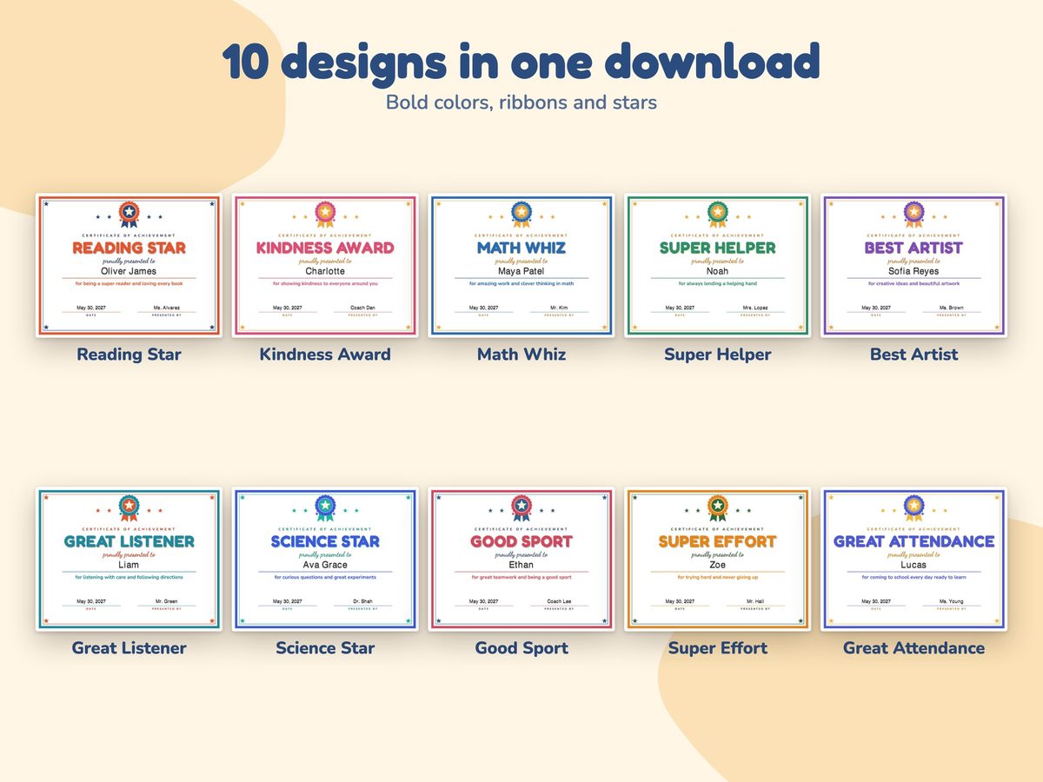1043x782 pixels.
Task: Click the recipient name 'Charlotte'
Action: [325, 271]
